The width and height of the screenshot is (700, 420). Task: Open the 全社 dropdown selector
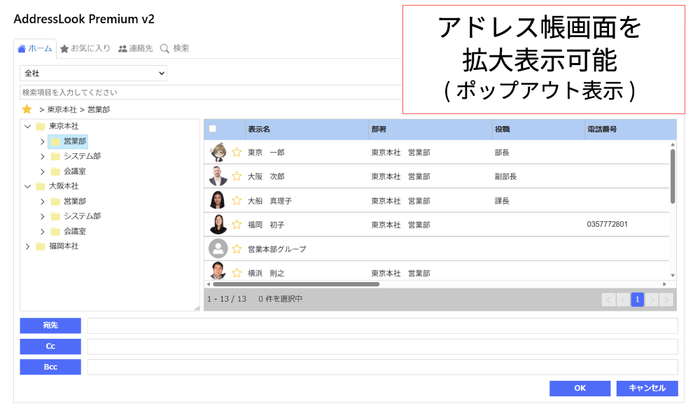point(93,73)
